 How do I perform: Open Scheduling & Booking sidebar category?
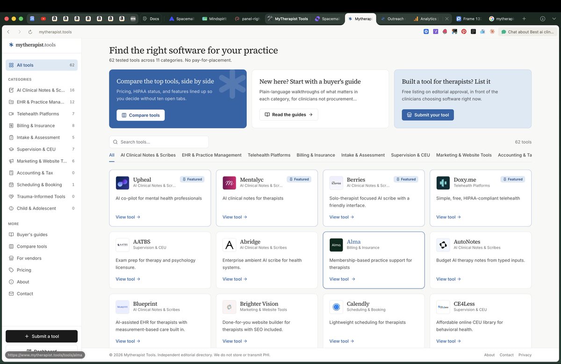tap(42, 185)
